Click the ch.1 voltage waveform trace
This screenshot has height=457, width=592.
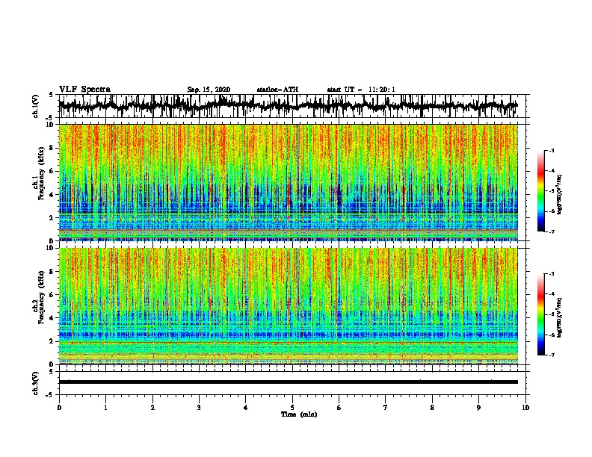click(x=288, y=105)
